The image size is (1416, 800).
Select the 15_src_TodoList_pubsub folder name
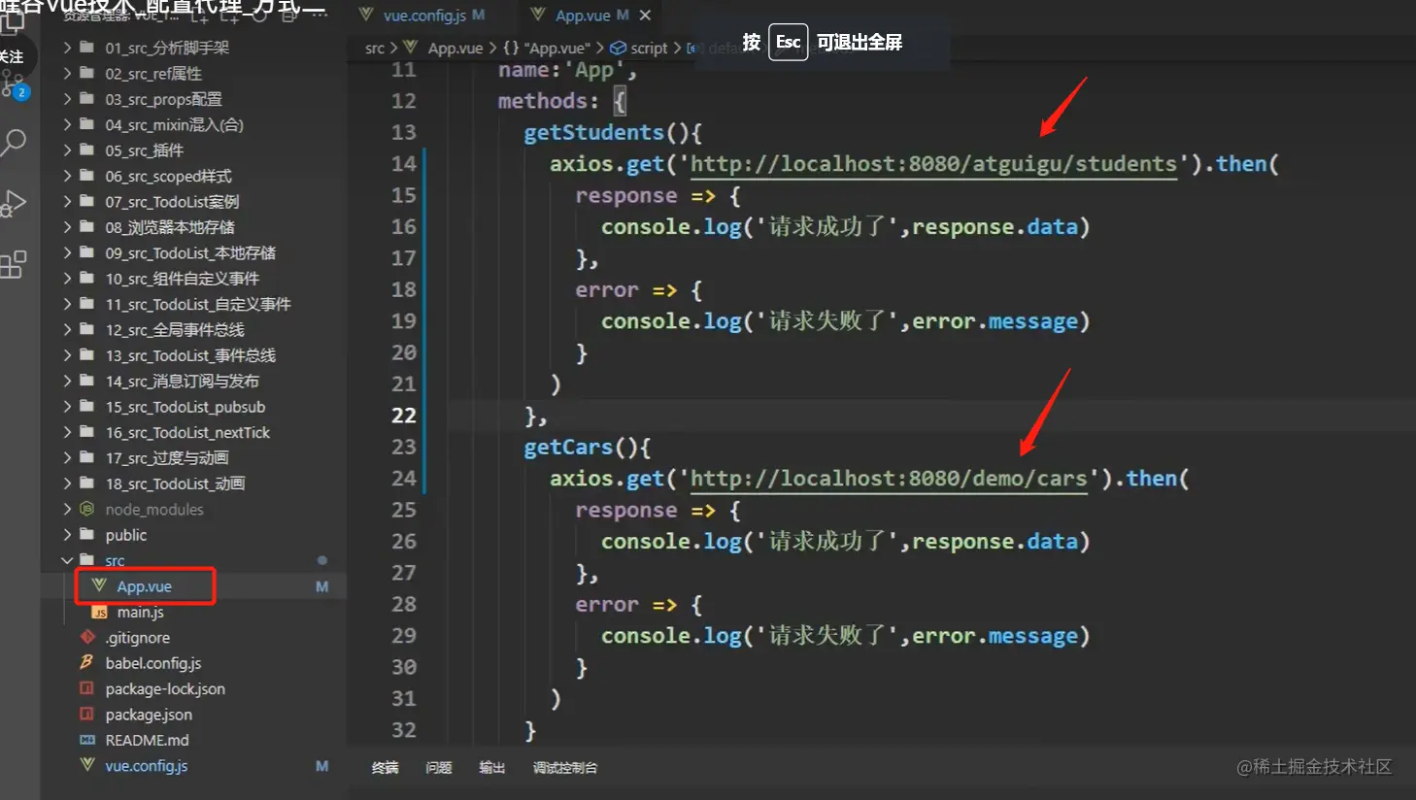point(185,407)
